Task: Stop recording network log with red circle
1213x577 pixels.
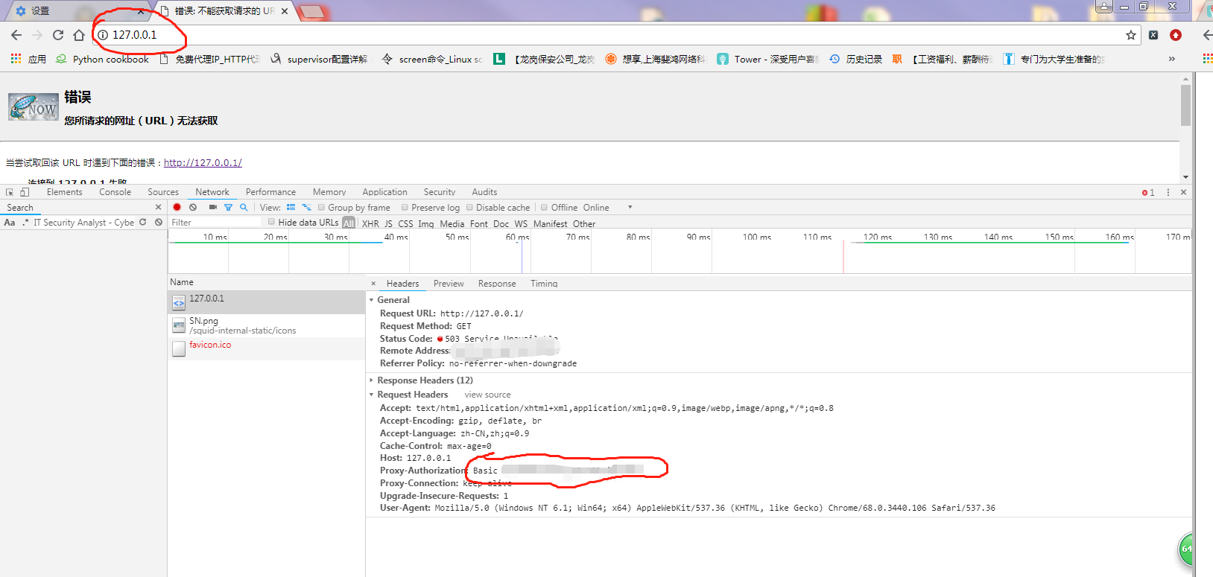Action: point(177,208)
